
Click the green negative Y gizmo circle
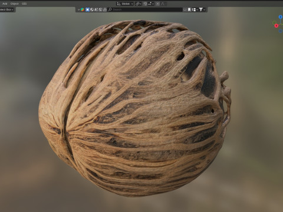point(274,23)
